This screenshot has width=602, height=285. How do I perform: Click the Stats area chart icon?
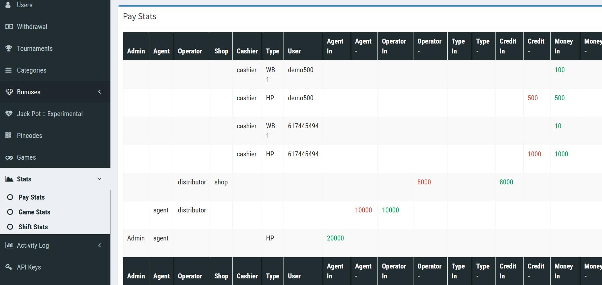9,179
